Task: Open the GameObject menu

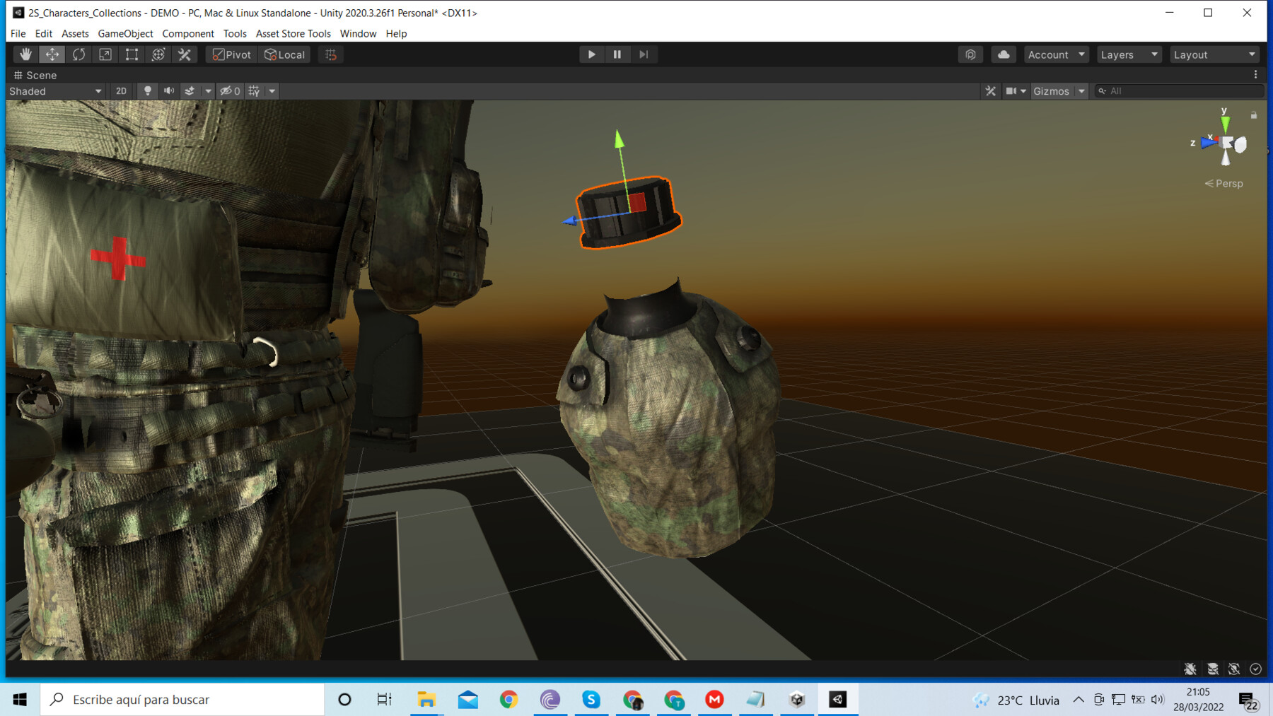Action: click(125, 33)
